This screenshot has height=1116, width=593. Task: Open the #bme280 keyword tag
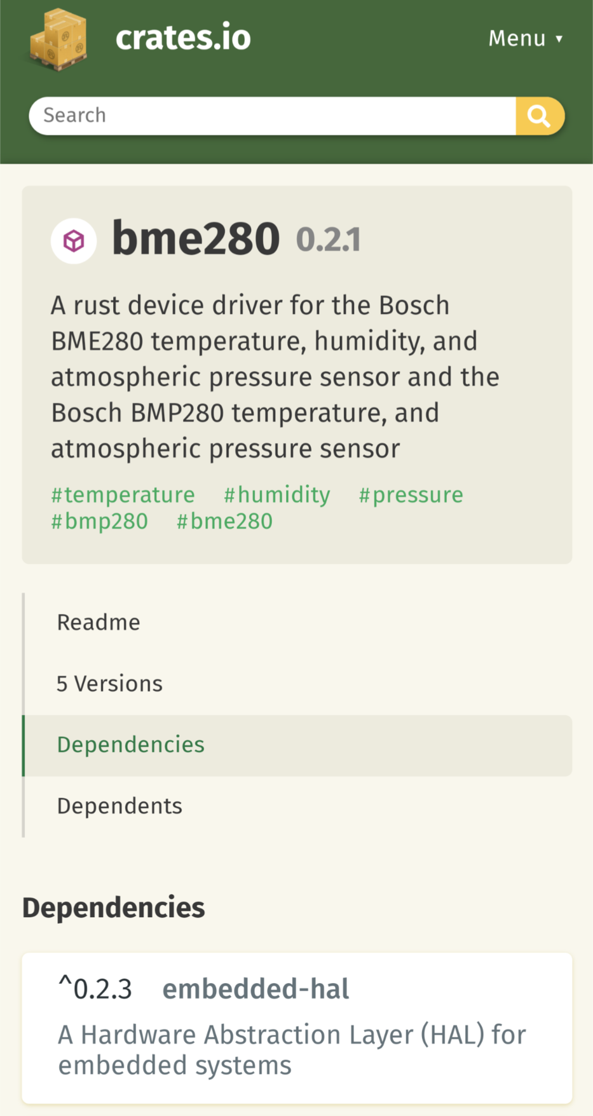[225, 521]
